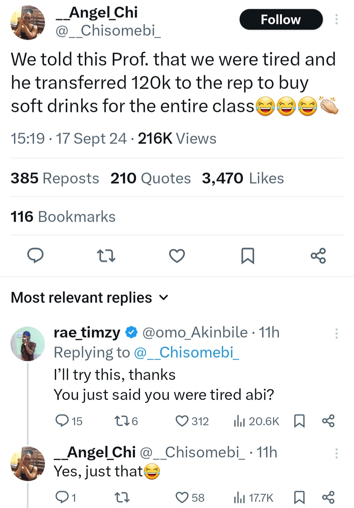Open more options on rae_timzy's reply

coord(336,333)
